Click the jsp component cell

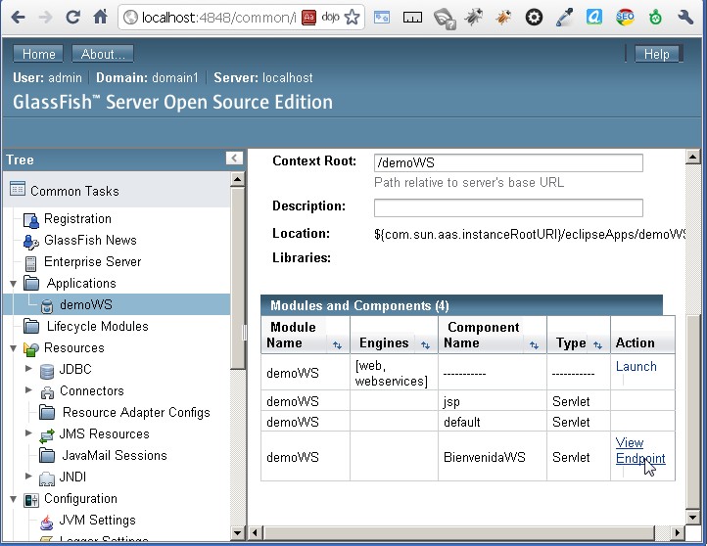[493, 400]
